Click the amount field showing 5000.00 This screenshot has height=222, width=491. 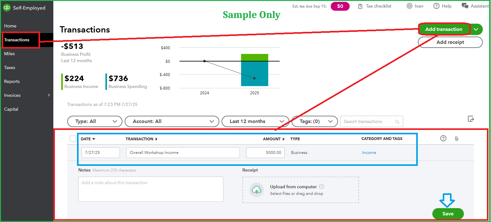point(265,153)
